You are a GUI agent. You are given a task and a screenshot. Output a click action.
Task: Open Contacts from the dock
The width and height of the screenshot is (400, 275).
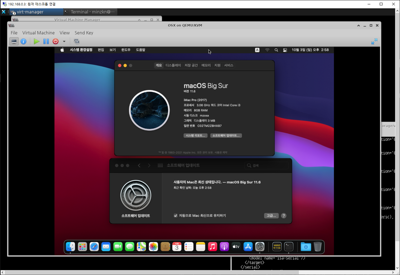[x=165, y=247]
